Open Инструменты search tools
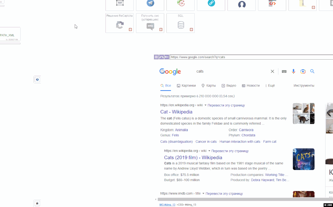 coord(304,85)
